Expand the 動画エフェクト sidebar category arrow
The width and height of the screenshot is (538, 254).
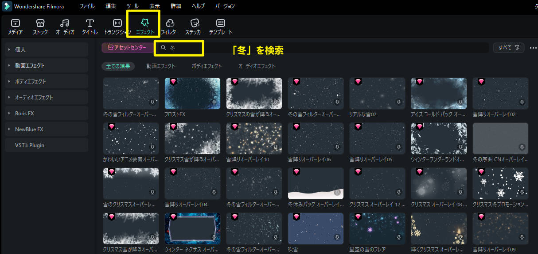coord(9,66)
